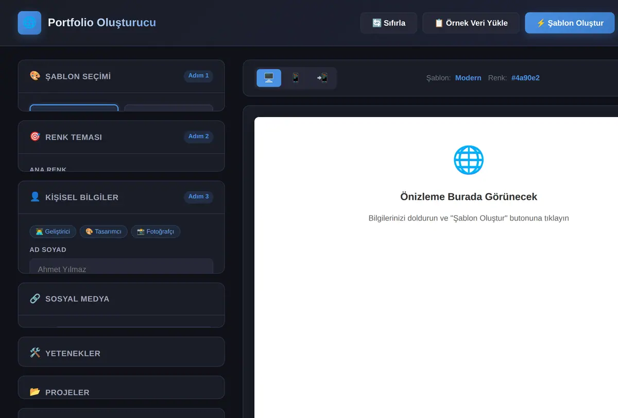This screenshot has width=618, height=418.
Task: Click the Ana Renk label
Action: 48,169
